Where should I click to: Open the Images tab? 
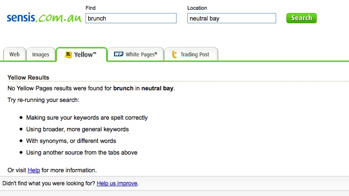(41, 54)
